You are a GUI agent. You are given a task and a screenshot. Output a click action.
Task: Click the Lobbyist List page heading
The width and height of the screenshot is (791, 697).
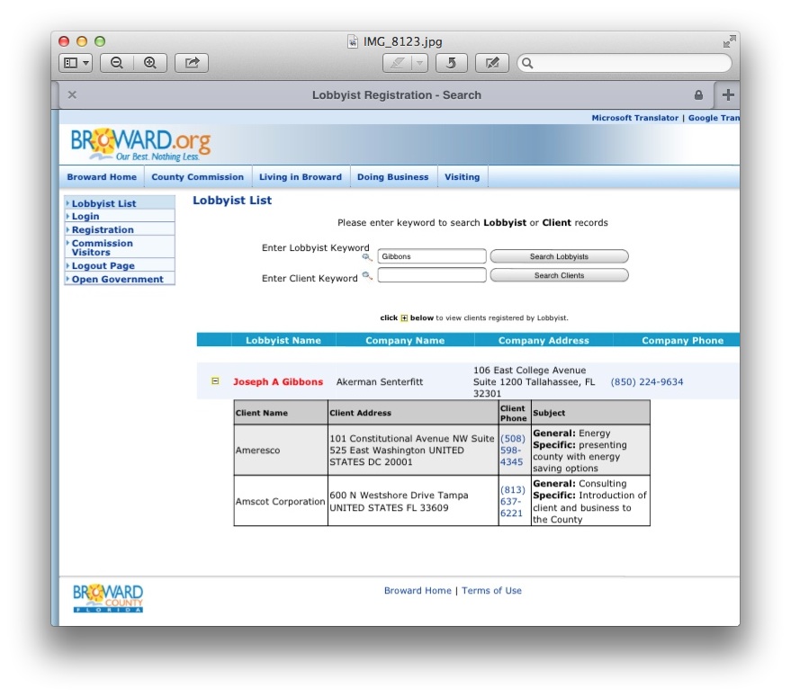(x=232, y=201)
